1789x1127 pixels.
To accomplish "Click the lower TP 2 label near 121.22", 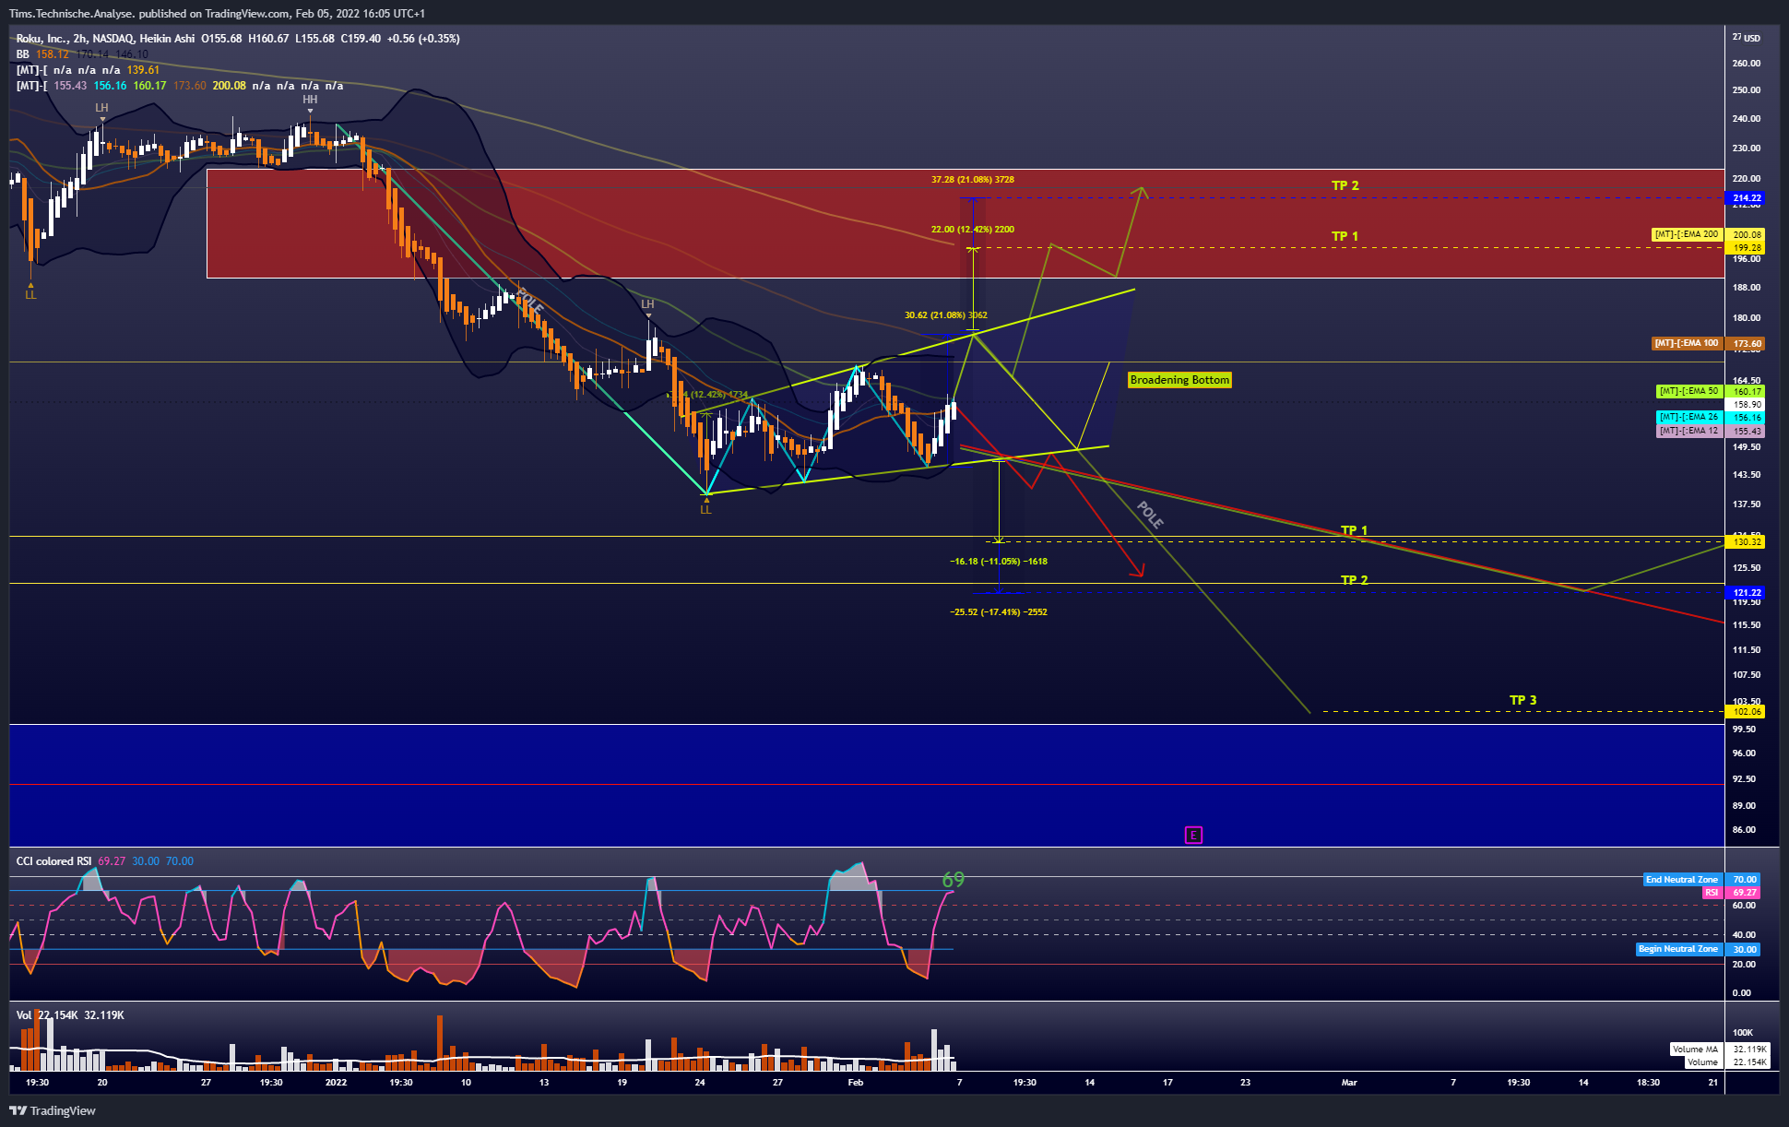I will click(x=1354, y=580).
